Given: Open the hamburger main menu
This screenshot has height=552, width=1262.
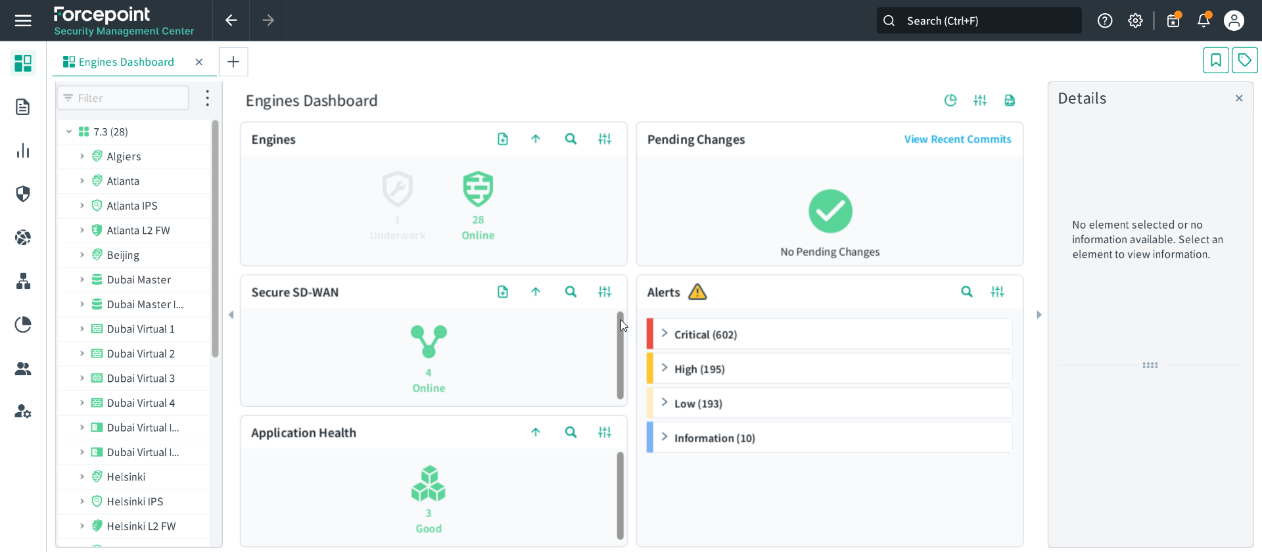Looking at the screenshot, I should click(23, 20).
